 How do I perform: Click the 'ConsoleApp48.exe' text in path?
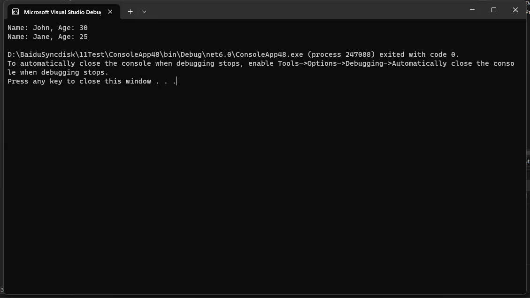click(269, 54)
